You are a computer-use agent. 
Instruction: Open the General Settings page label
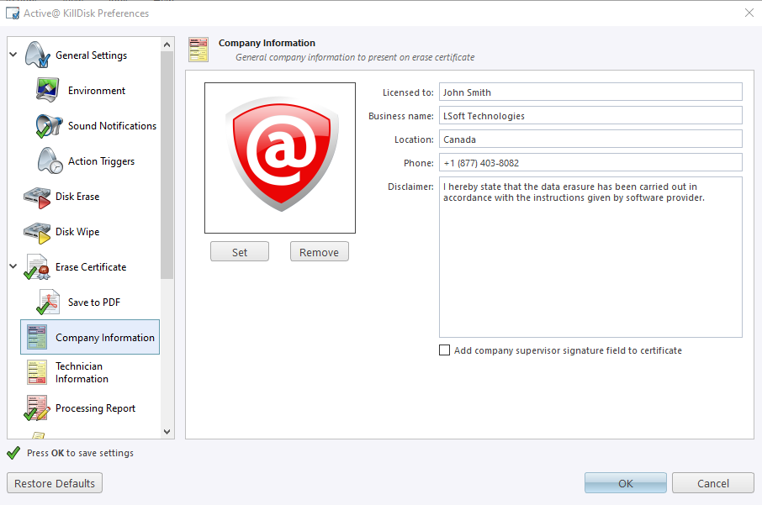pos(91,55)
